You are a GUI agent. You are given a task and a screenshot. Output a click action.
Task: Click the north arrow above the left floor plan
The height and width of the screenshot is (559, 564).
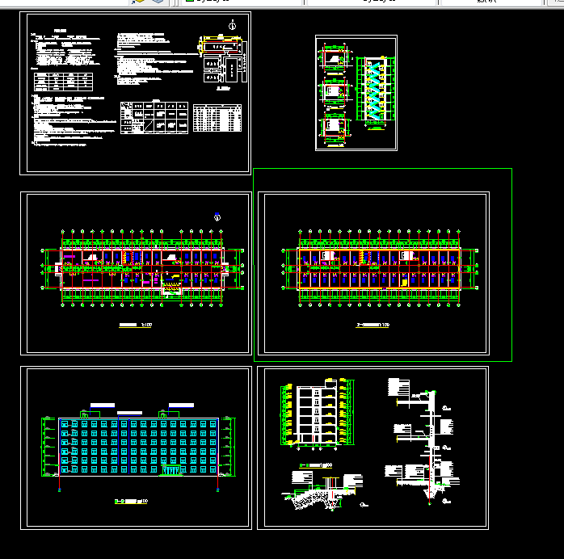click(x=217, y=216)
